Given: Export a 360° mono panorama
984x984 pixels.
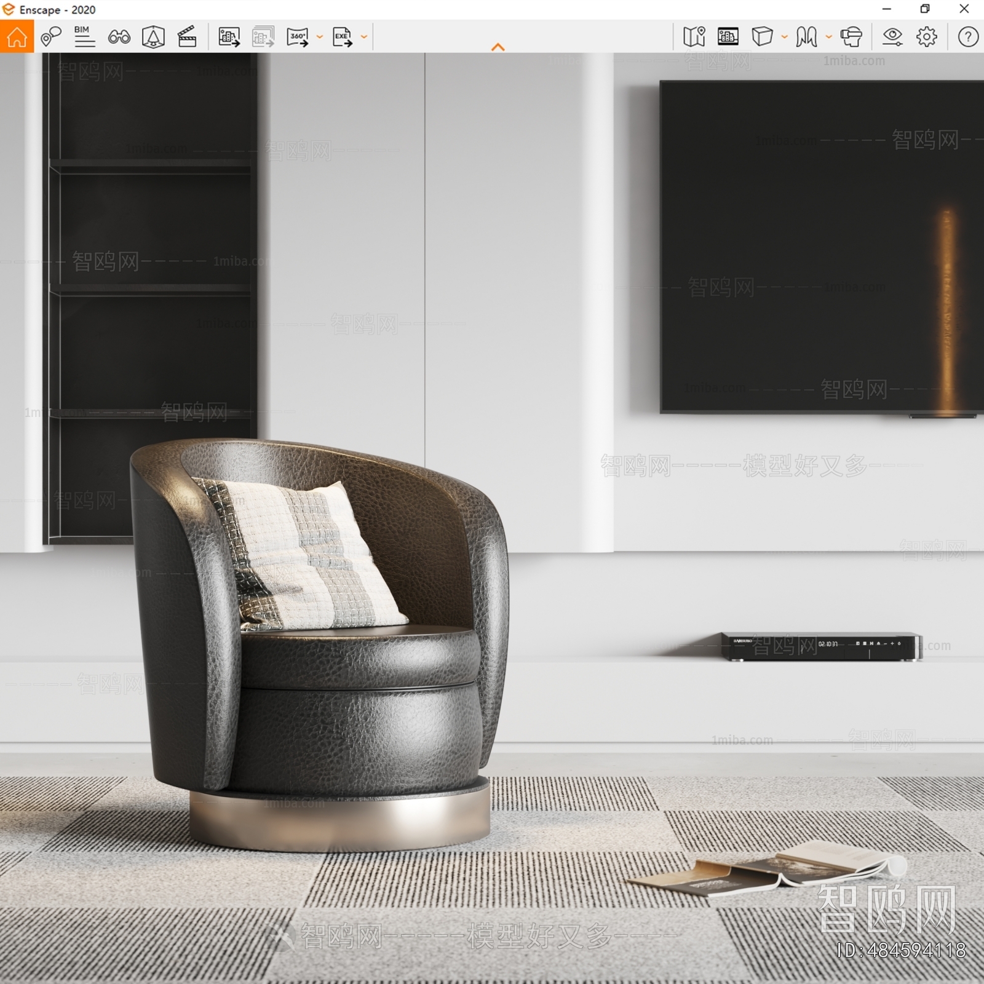Looking at the screenshot, I should coord(298,37).
